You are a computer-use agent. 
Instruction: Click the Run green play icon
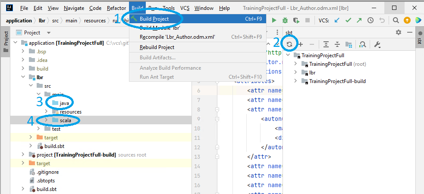click(x=274, y=20)
